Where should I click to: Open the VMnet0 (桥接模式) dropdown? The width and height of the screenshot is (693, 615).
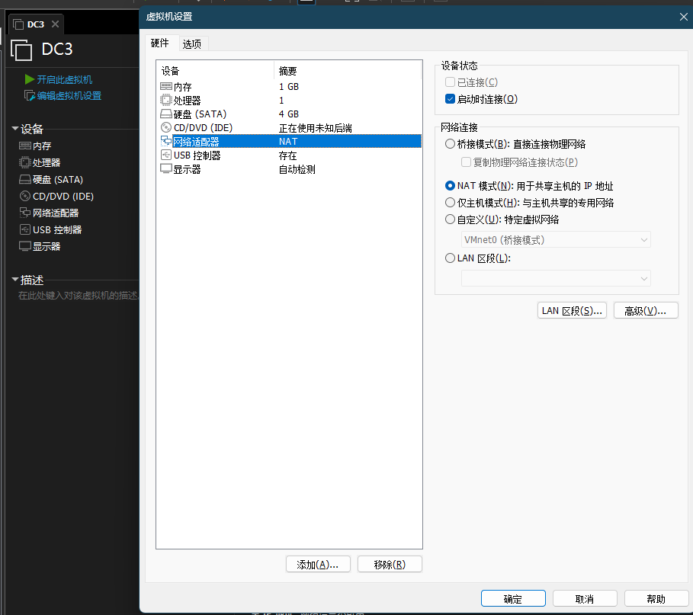pos(556,240)
